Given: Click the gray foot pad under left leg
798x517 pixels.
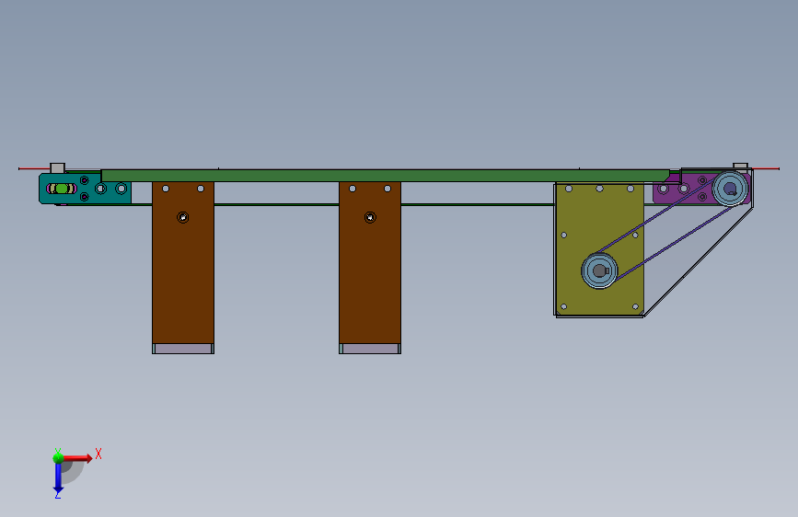Looking at the screenshot, I should point(183,349).
